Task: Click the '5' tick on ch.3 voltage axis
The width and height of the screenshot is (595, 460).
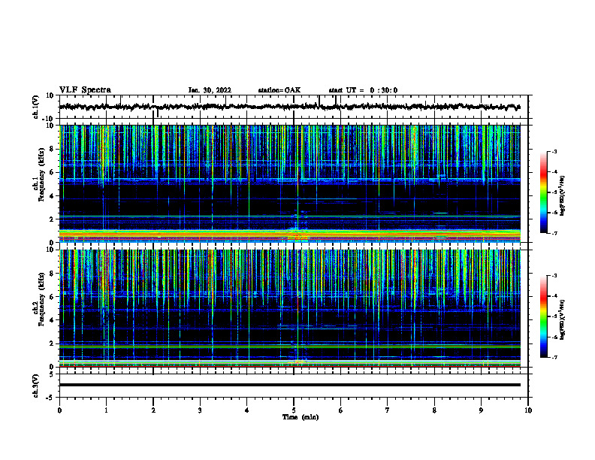Action: click(x=52, y=374)
